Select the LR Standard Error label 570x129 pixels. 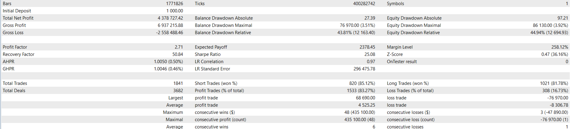[212, 69]
